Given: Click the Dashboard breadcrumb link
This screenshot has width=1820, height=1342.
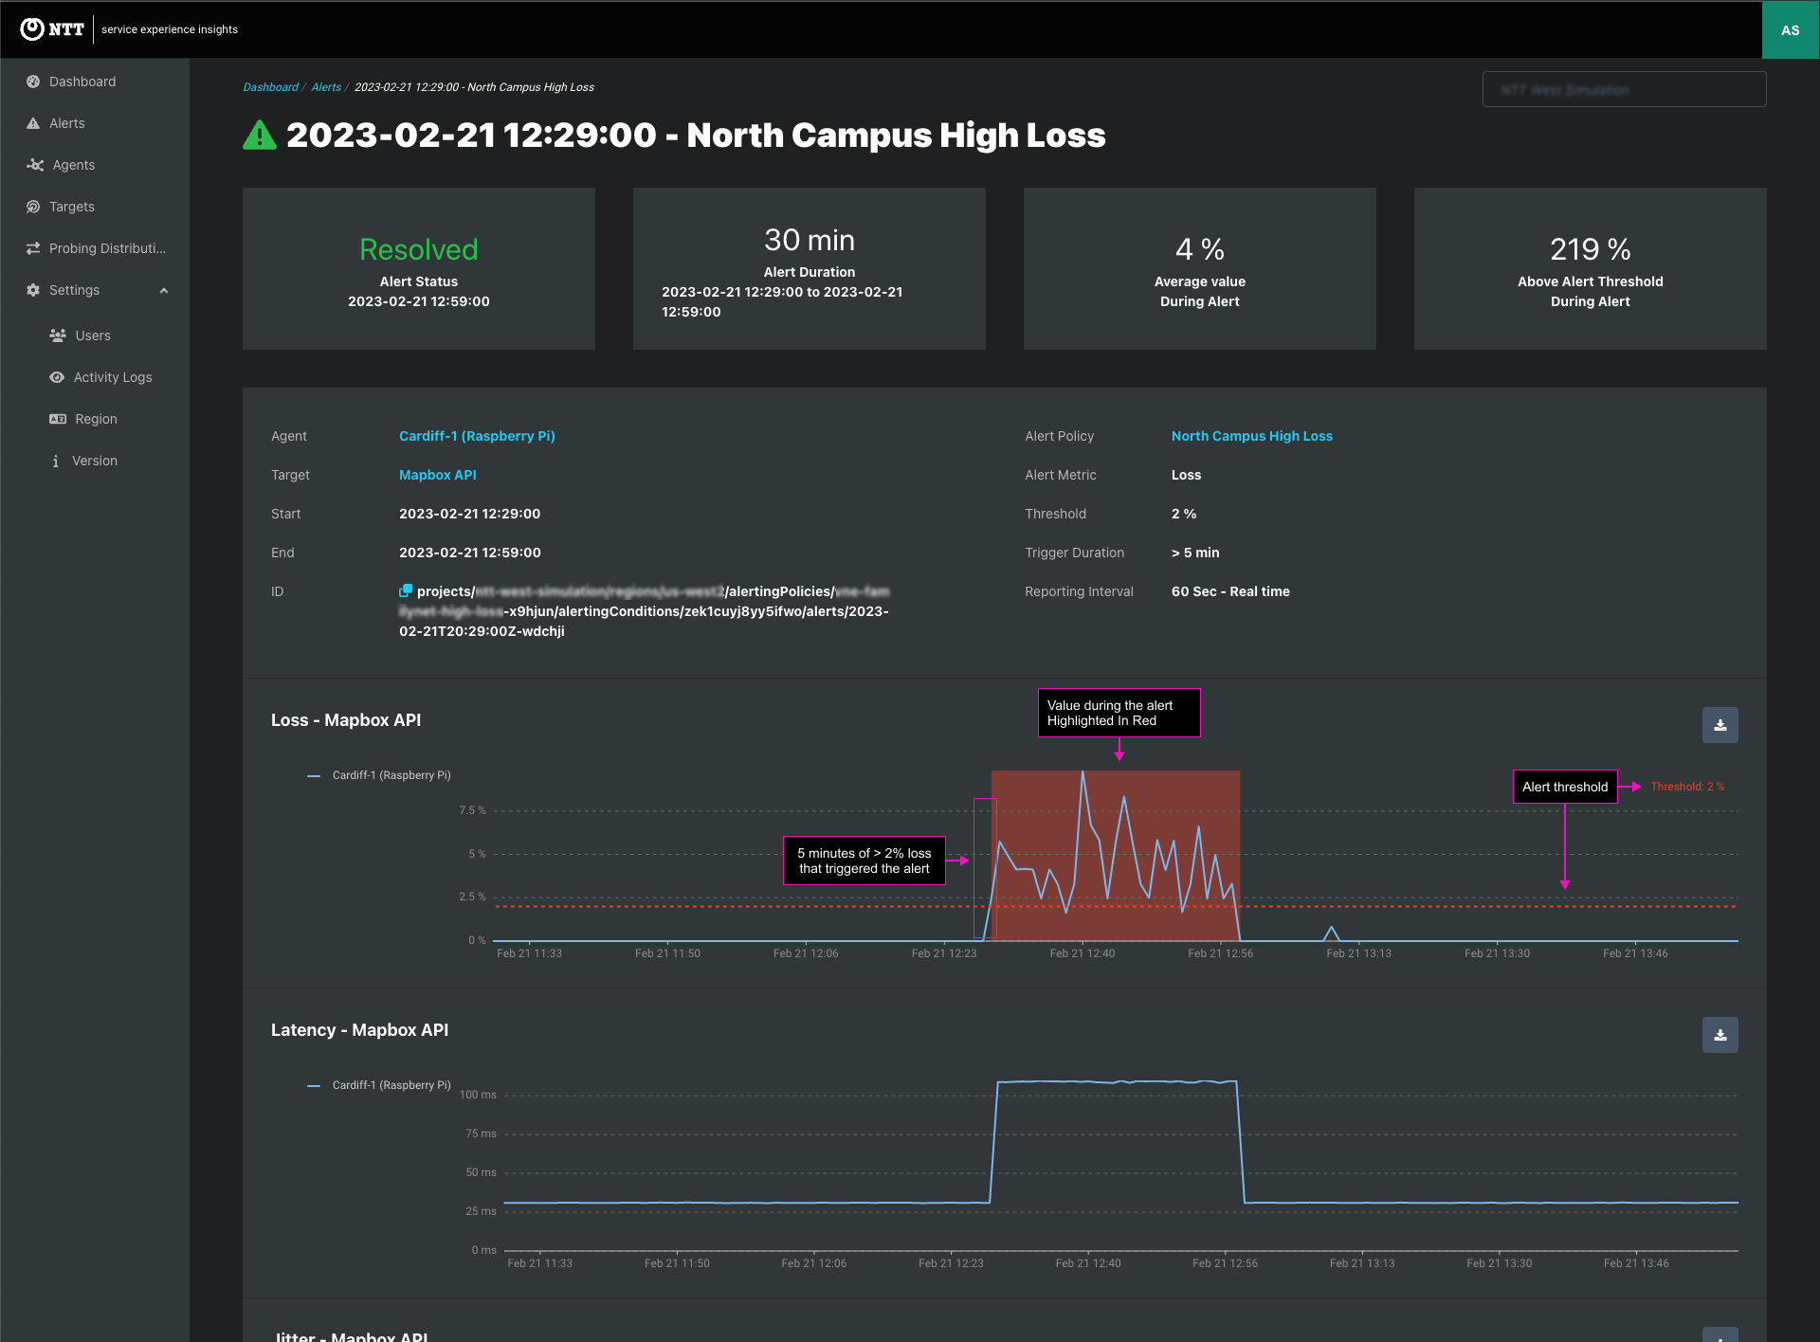Looking at the screenshot, I should pos(270,87).
